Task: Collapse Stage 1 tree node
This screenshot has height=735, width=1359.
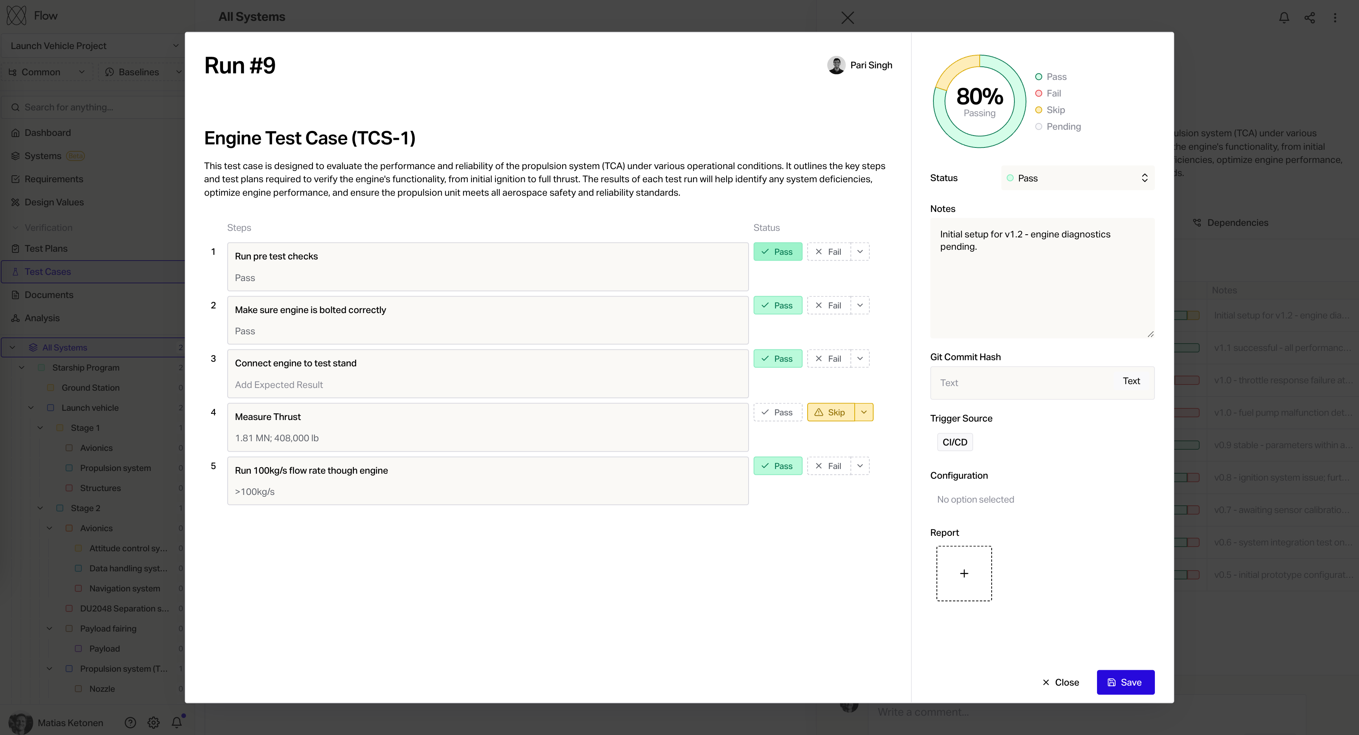Action: [41, 427]
